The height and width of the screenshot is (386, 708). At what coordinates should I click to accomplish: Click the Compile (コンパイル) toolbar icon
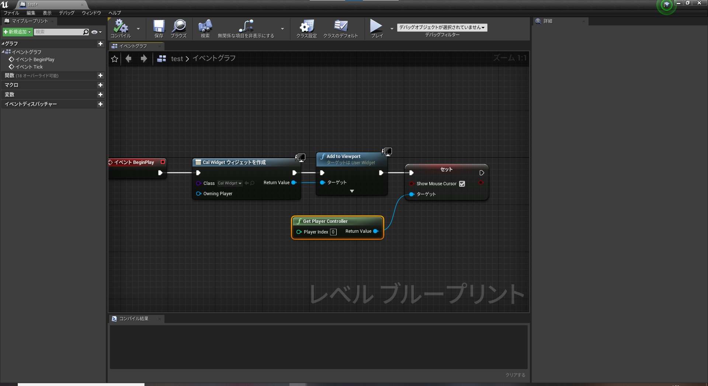click(x=121, y=26)
